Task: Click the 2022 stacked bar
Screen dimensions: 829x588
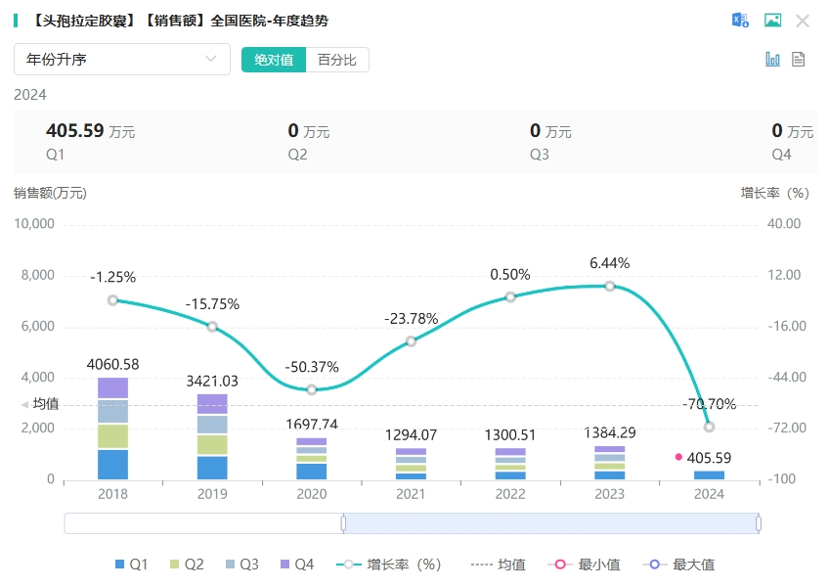Action: (x=510, y=464)
